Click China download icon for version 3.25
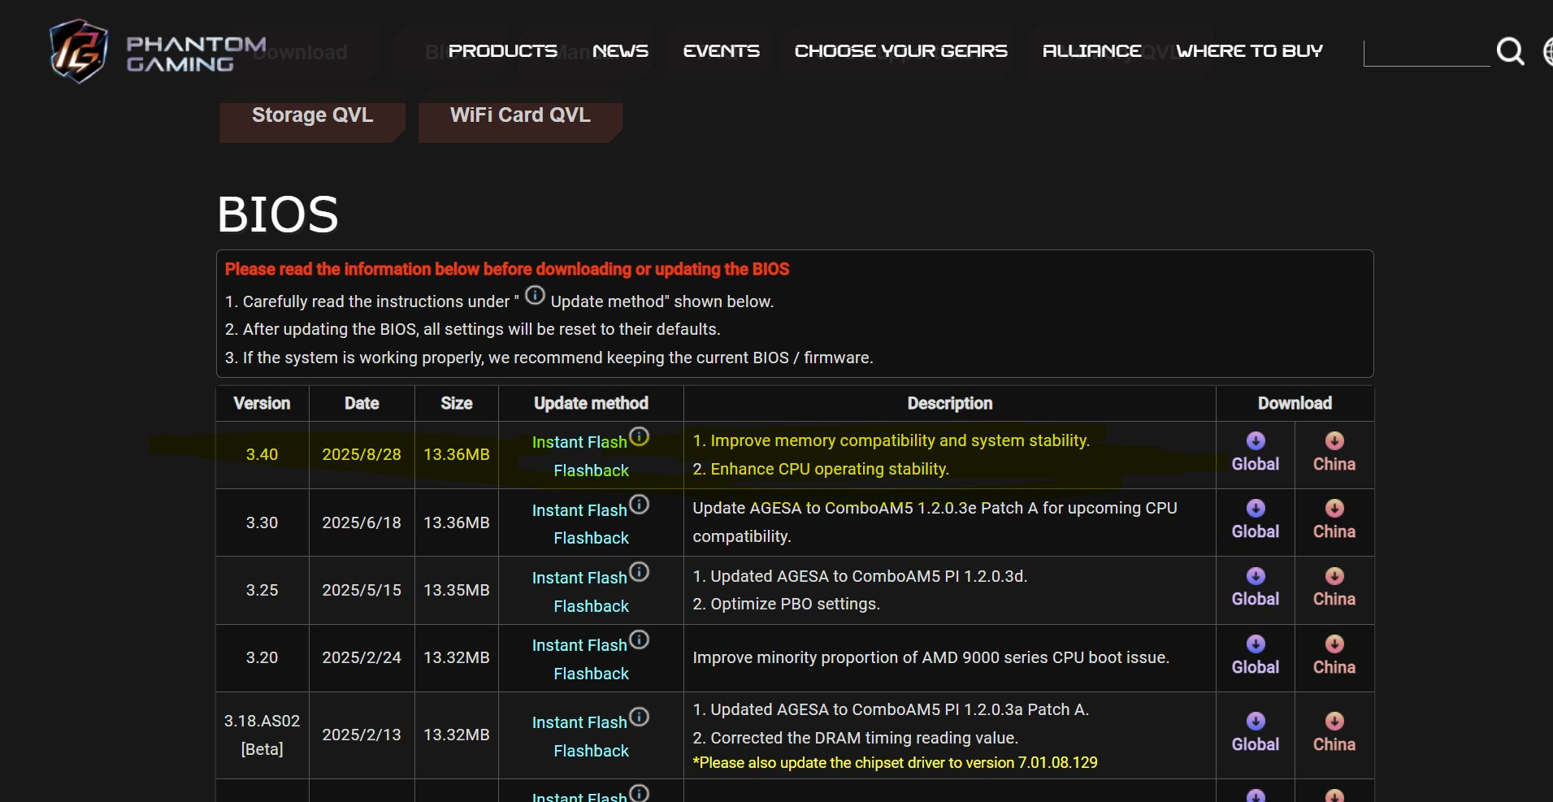This screenshot has height=802, width=1553. click(x=1334, y=576)
